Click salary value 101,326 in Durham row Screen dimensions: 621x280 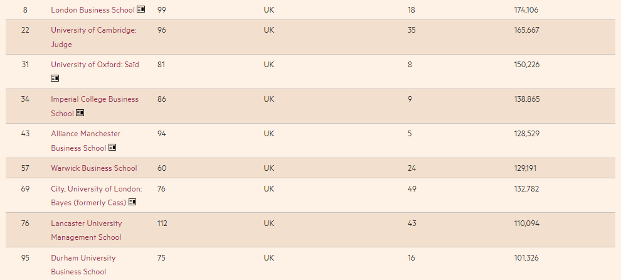[526, 258]
